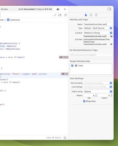Edit the Name field TreesViewController.swift
Viewport: 118px width, 146px height.
point(98,24)
